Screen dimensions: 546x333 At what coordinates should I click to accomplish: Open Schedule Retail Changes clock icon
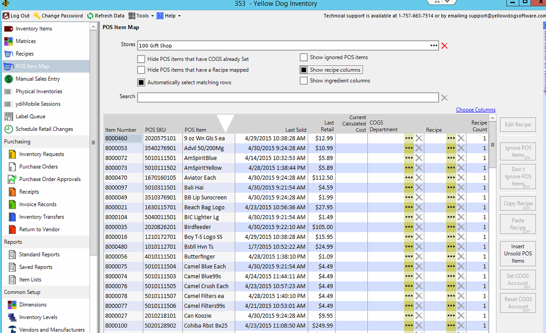pos(9,129)
